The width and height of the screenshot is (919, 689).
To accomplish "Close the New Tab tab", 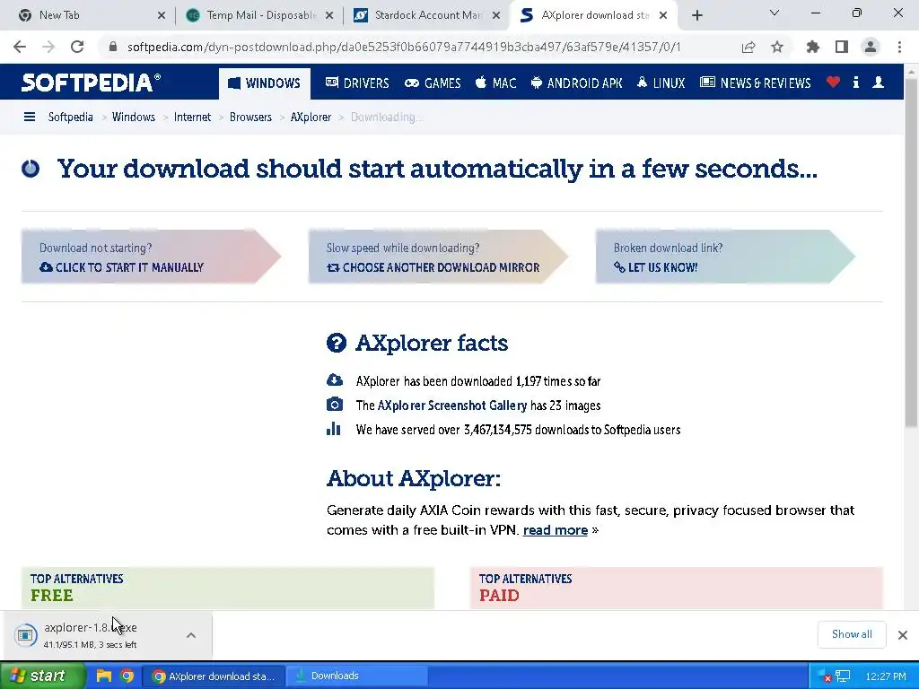I will 162,16.
